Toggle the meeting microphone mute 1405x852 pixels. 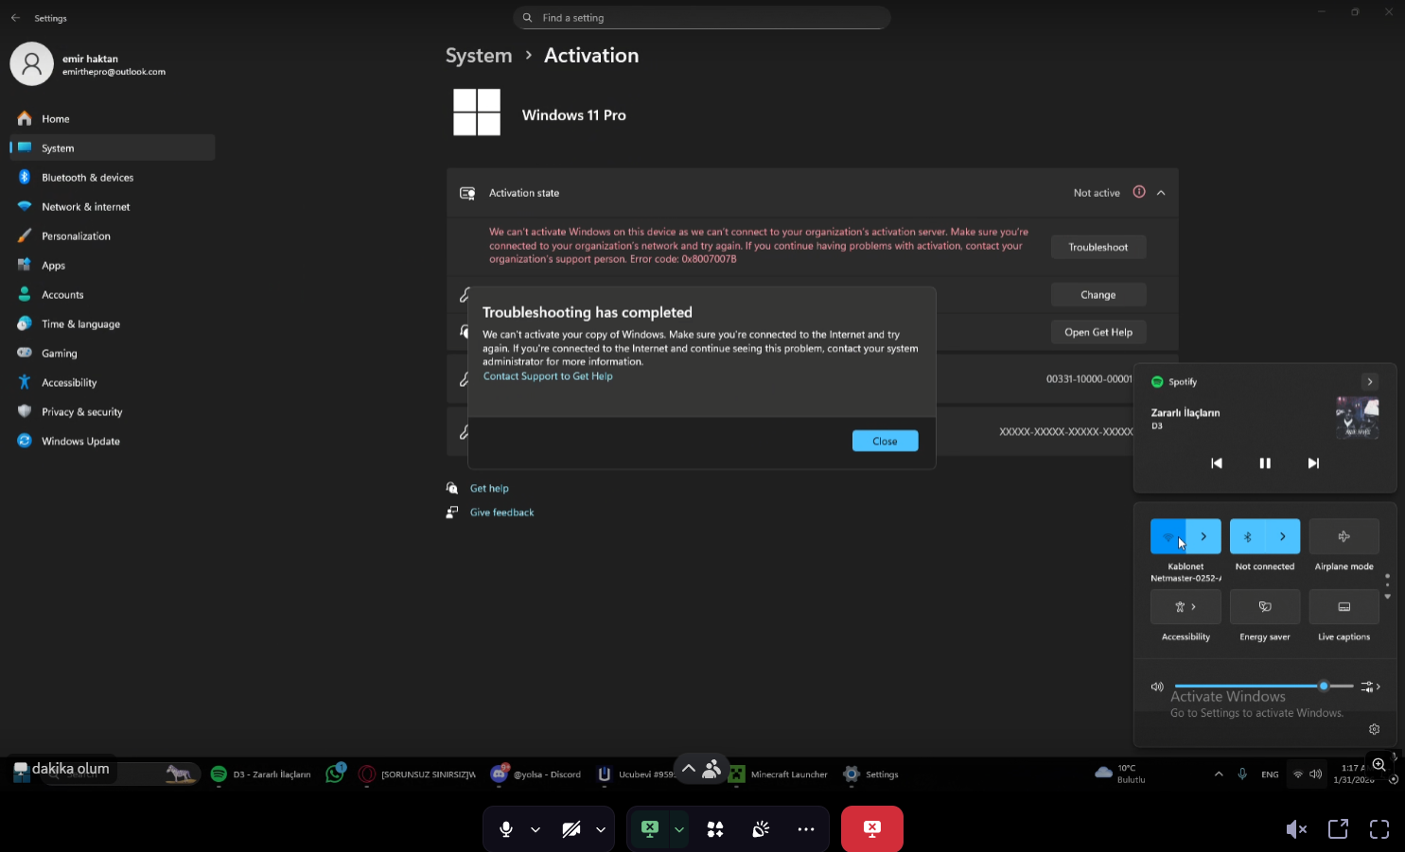pyautogui.click(x=506, y=829)
